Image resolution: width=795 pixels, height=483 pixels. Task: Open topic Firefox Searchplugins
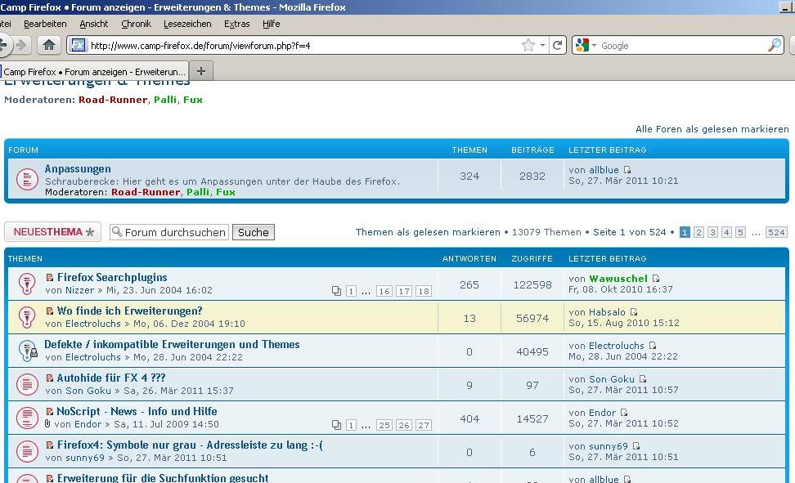(x=112, y=277)
